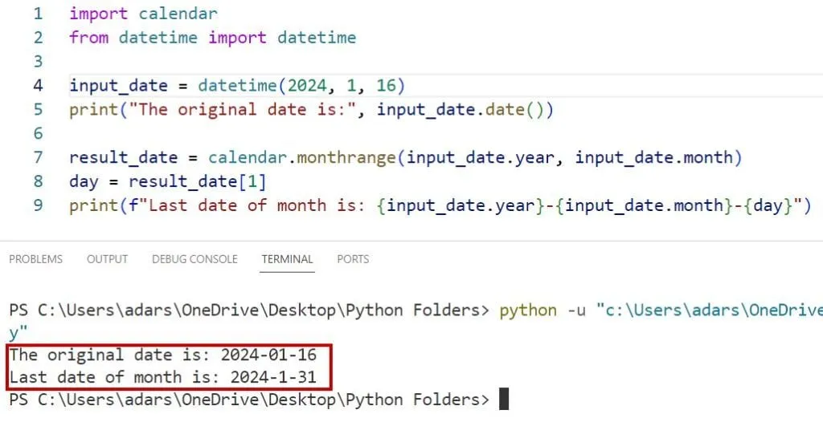Click 'from datetime import datetime' on line 2
The width and height of the screenshot is (823, 422).
point(212,38)
